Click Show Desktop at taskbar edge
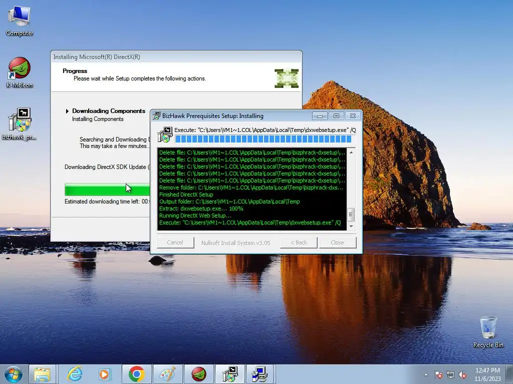This screenshot has width=513, height=384. [x=509, y=374]
